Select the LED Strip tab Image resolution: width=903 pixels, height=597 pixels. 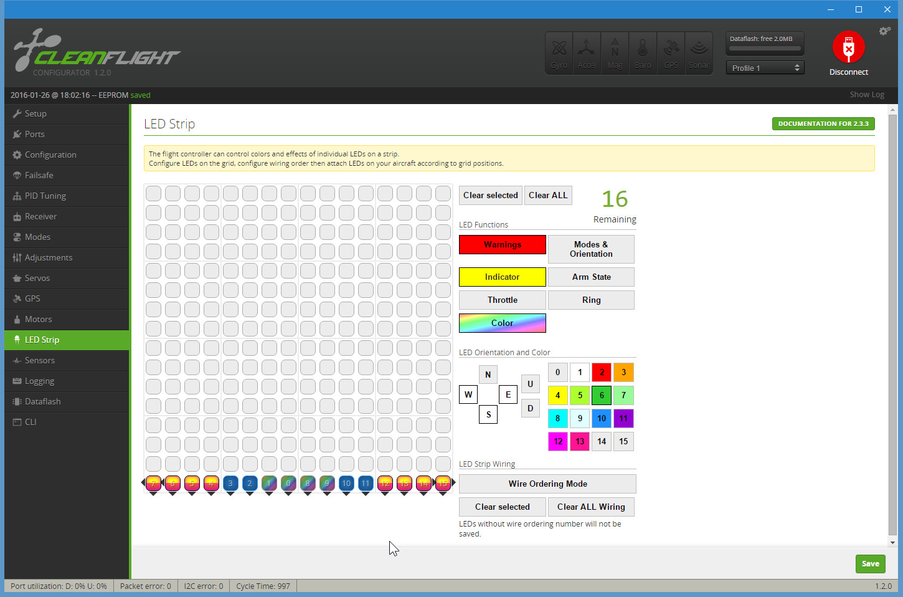pos(67,340)
